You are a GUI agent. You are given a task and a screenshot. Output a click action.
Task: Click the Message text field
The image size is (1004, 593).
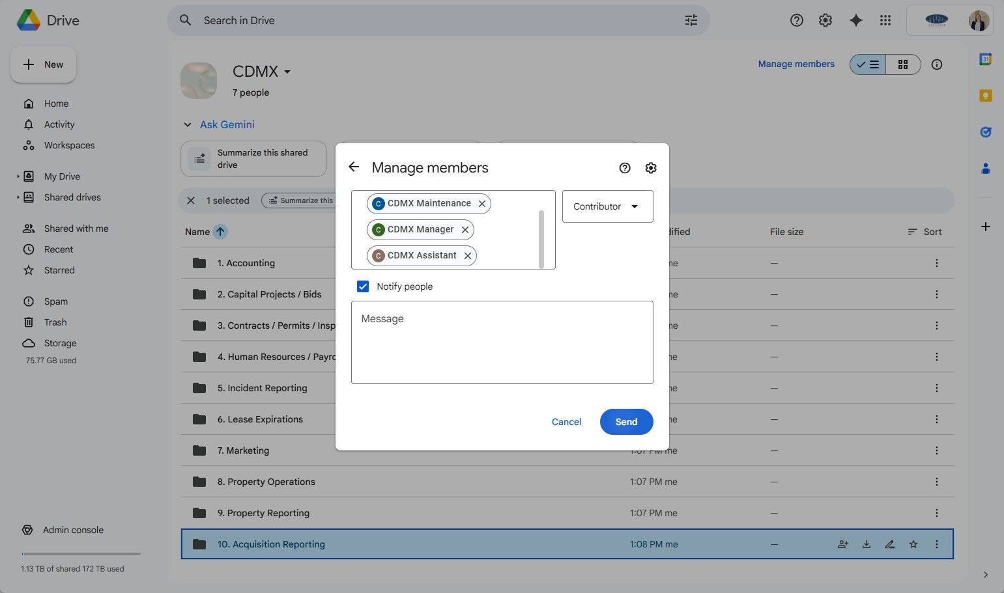pos(502,342)
